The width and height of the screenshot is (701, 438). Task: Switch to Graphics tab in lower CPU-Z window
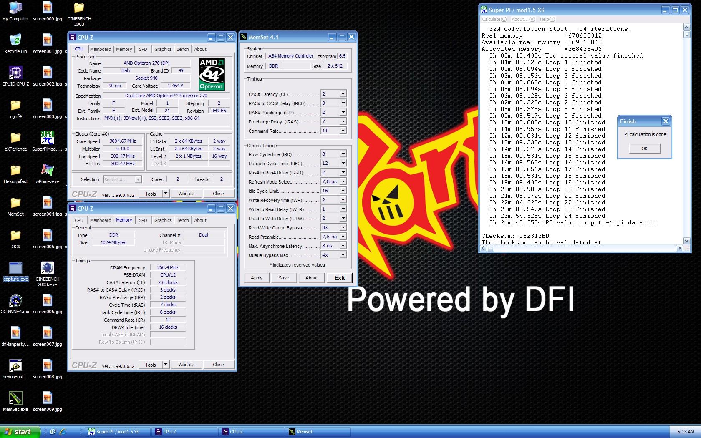[163, 220]
